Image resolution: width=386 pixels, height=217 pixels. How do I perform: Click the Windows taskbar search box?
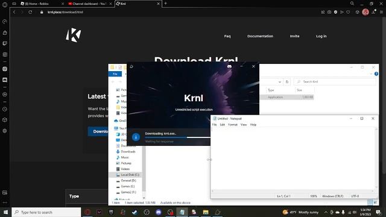(x=46, y=212)
